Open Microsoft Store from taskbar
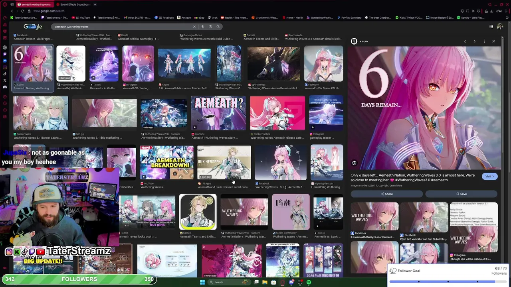 [x=273, y=282]
